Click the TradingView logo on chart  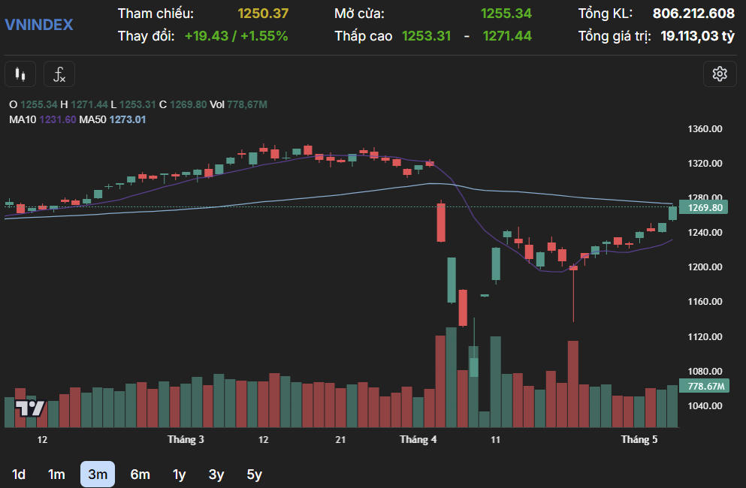tap(30, 408)
